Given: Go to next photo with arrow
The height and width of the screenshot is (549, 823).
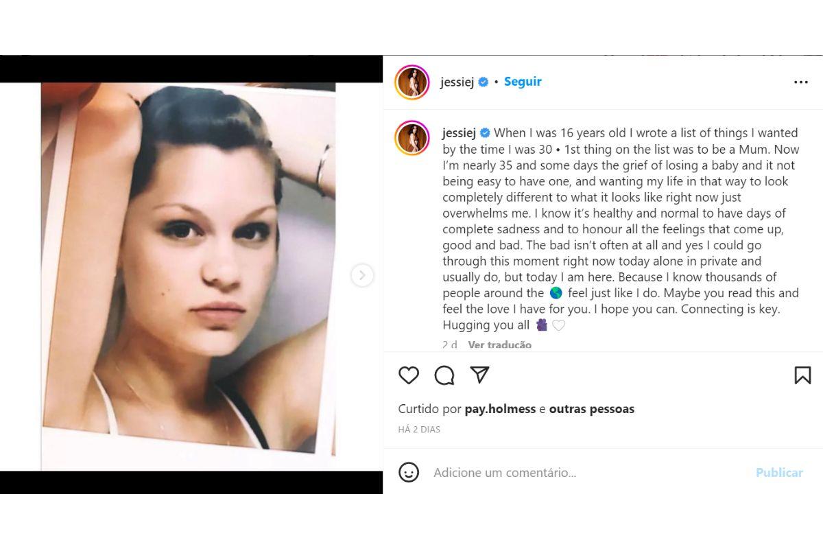Looking at the screenshot, I should pyautogui.click(x=362, y=275).
